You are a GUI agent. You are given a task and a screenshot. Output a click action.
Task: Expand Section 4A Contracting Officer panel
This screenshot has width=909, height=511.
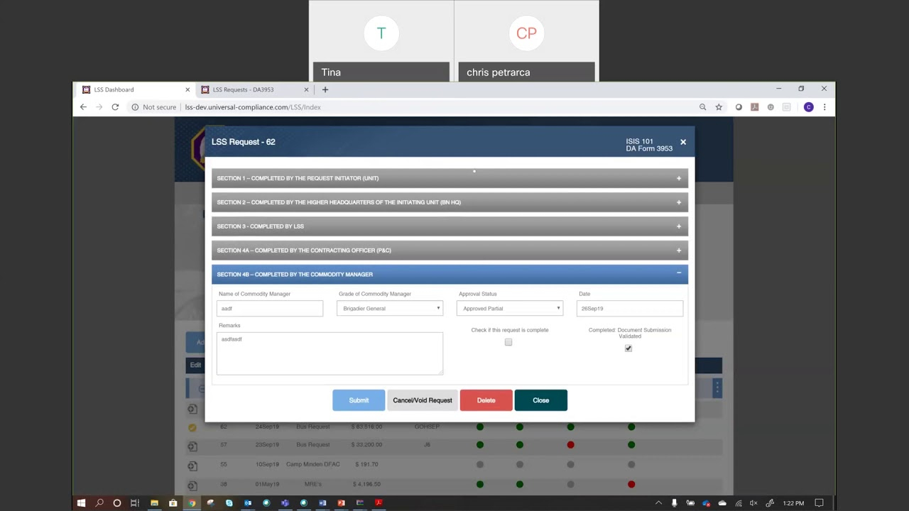[450, 251]
